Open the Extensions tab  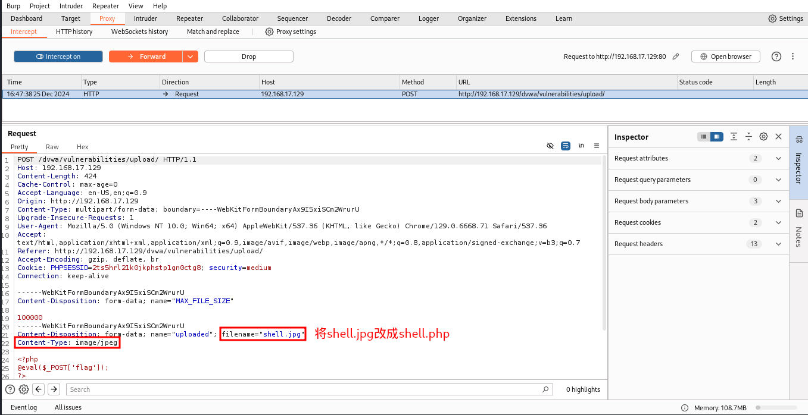(521, 18)
